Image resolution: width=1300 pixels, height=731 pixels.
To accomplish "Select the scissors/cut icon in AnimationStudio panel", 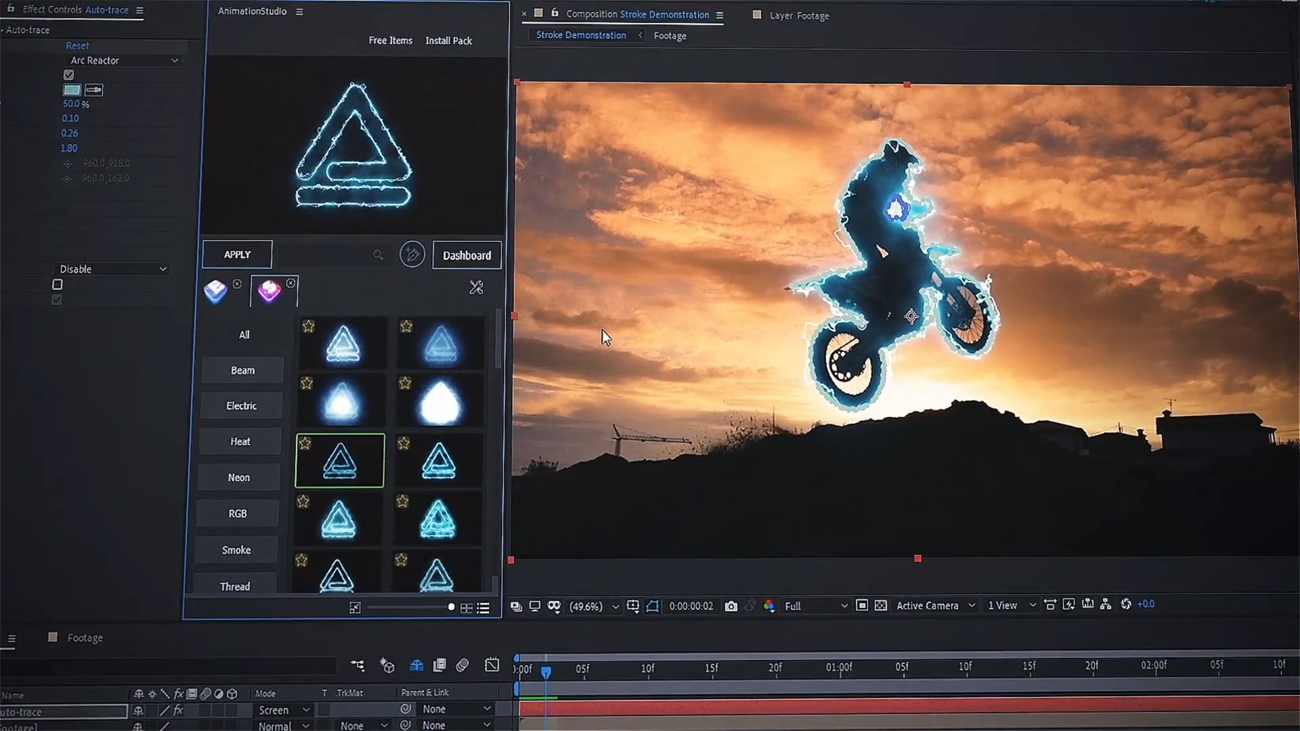I will pos(477,286).
